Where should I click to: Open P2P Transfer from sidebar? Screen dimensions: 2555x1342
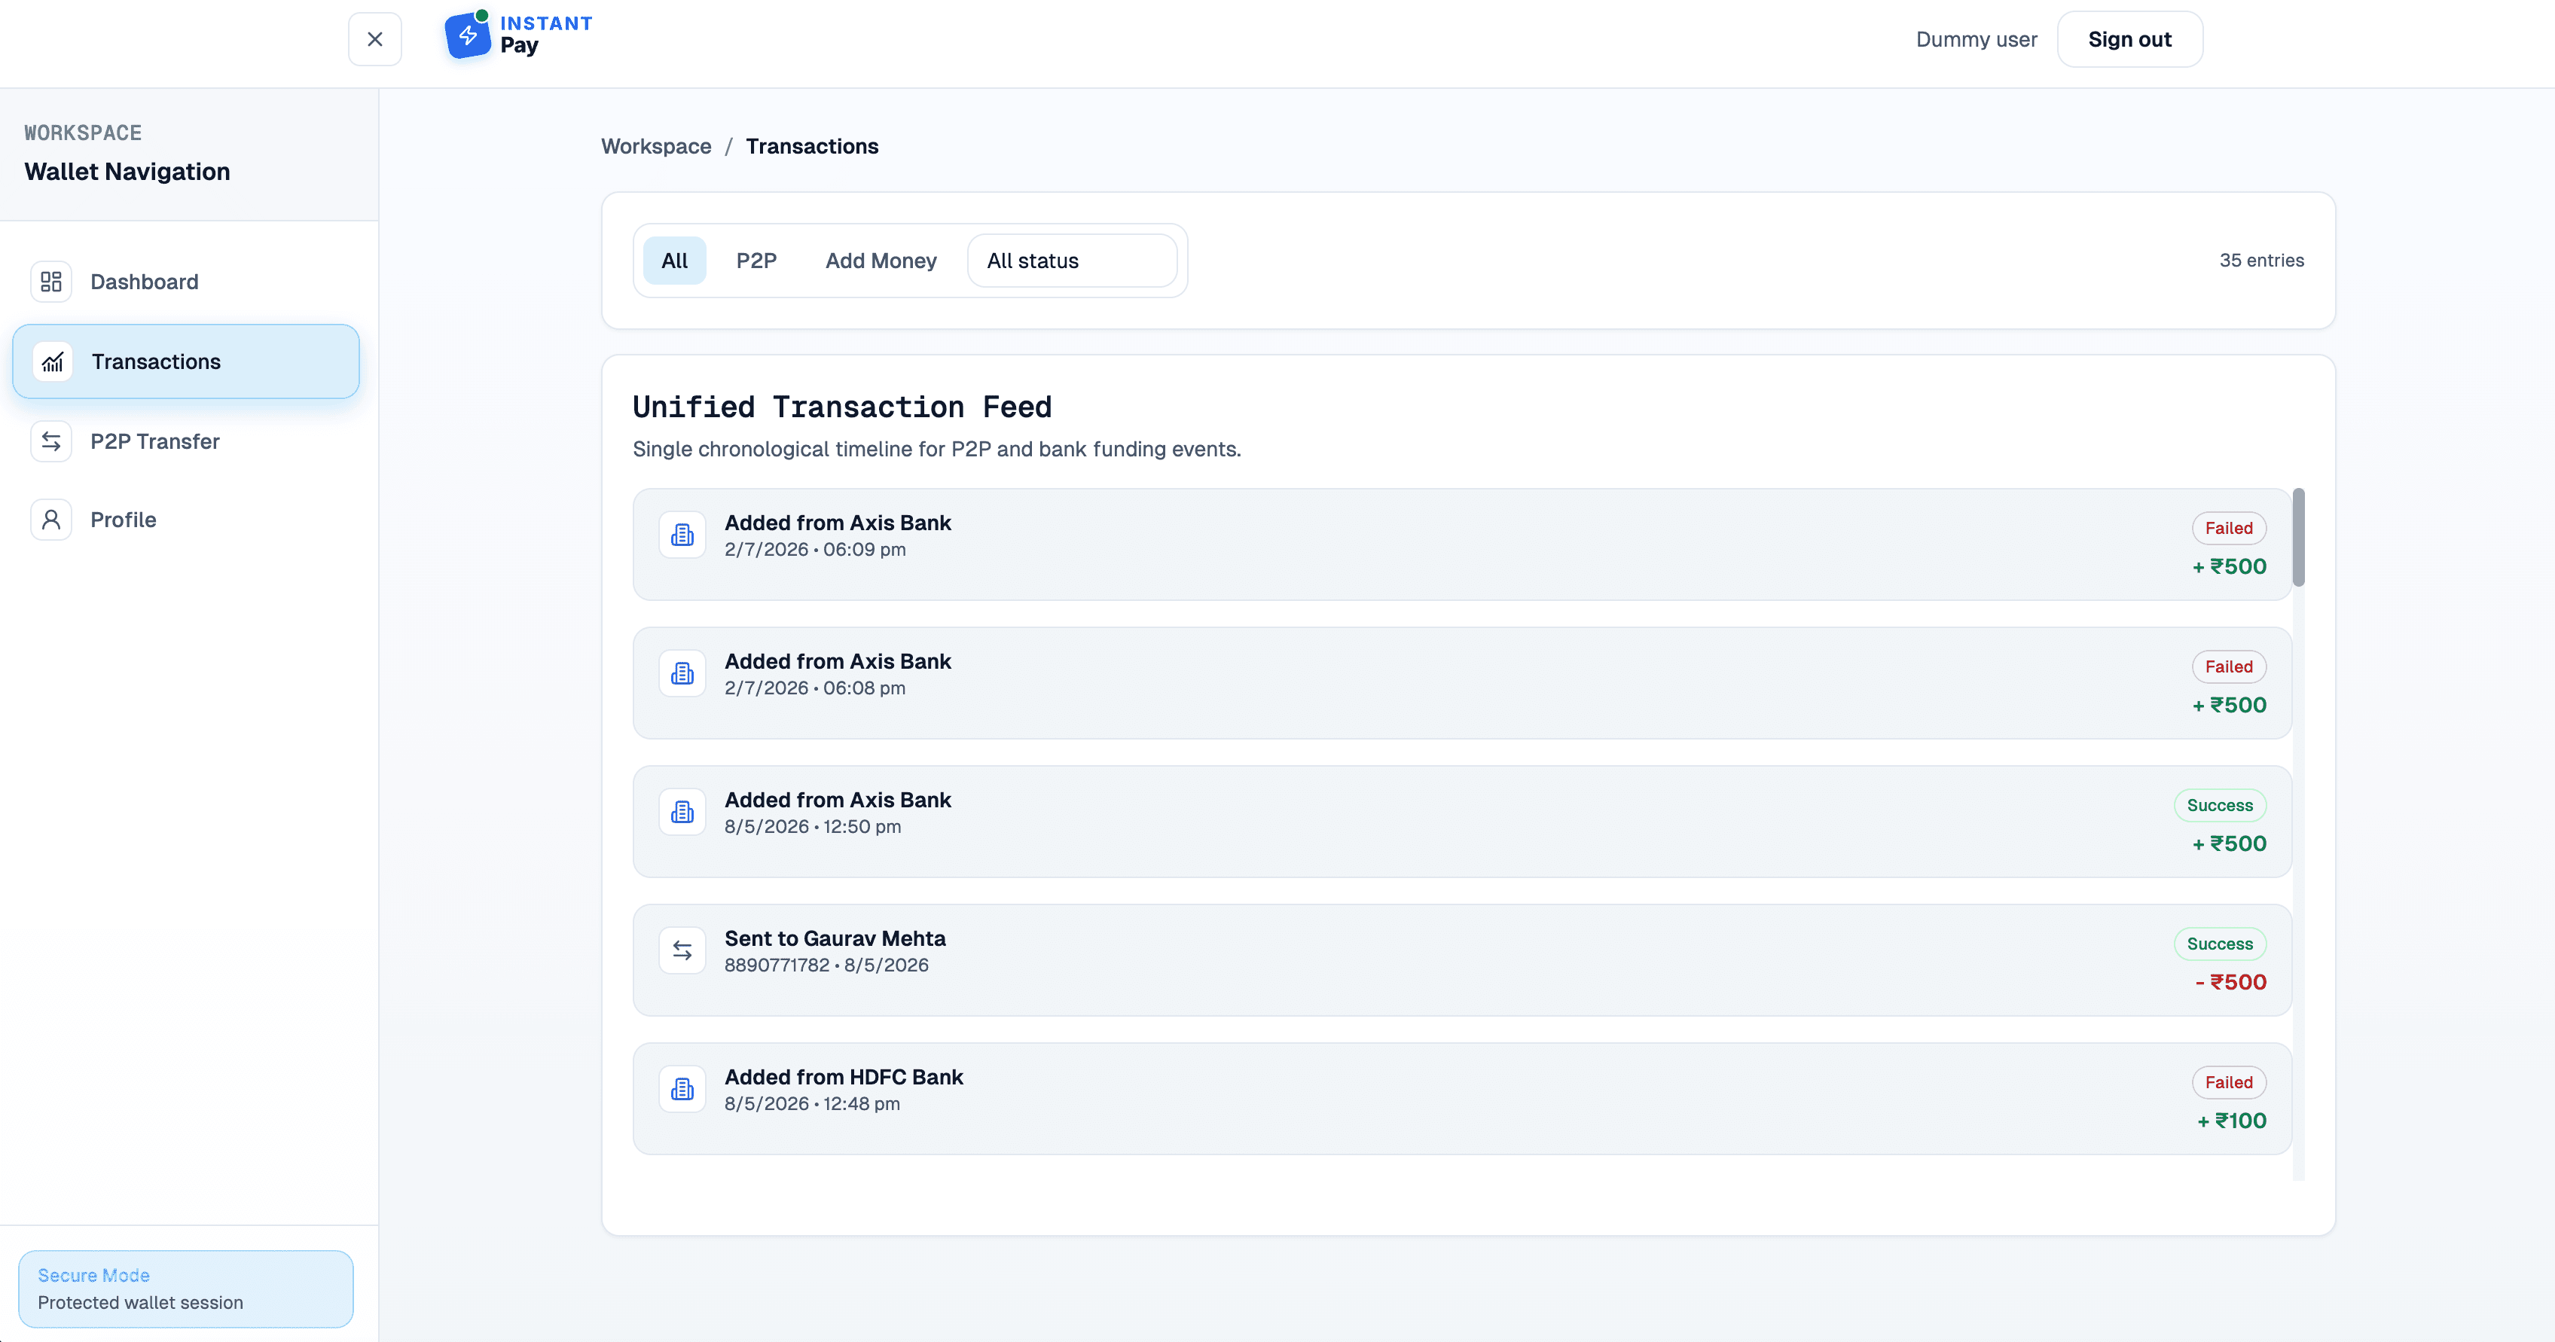coord(187,441)
